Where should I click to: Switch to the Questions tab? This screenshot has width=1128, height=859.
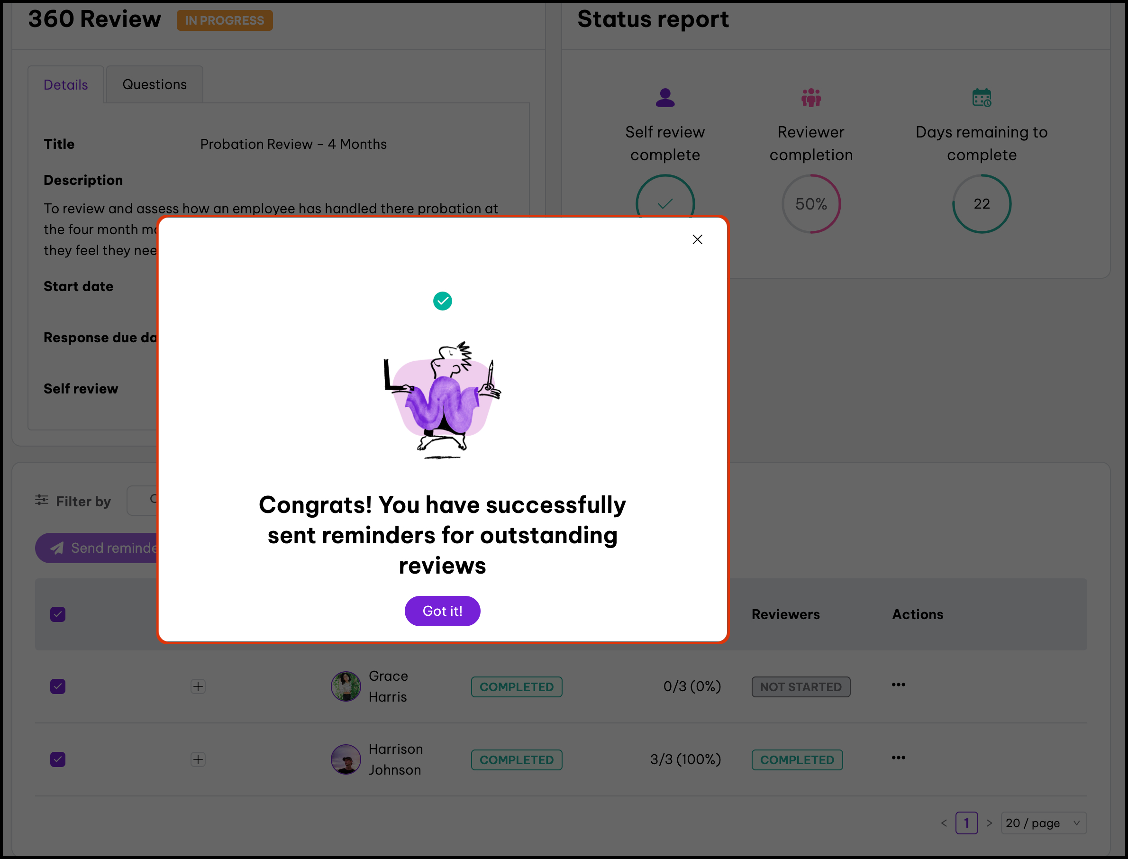tap(155, 84)
